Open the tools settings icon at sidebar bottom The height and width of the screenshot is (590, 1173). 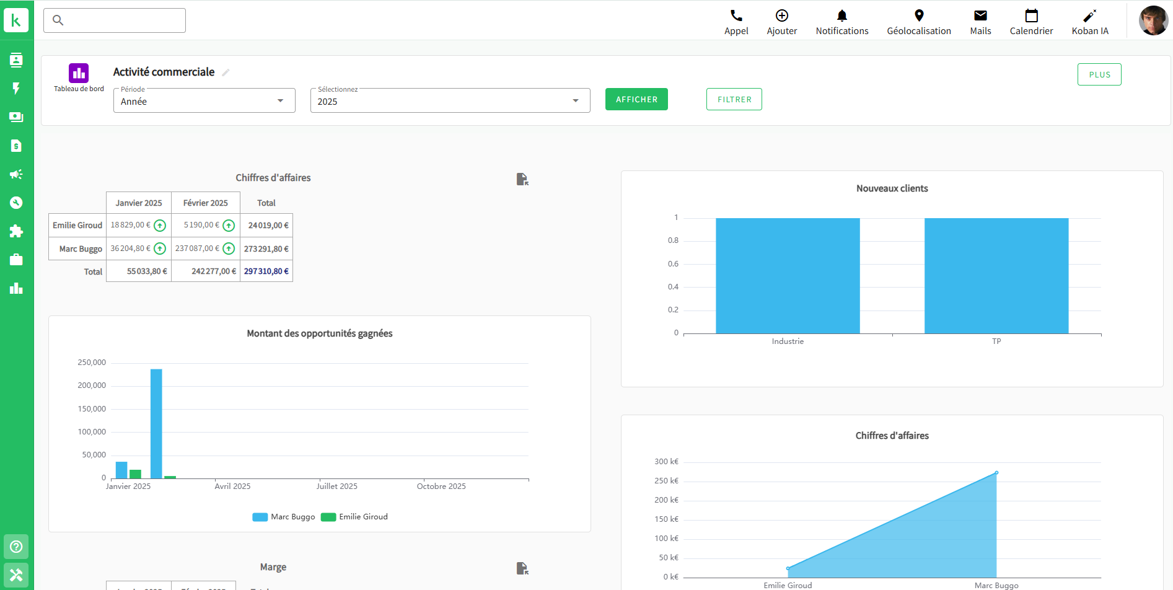click(x=16, y=575)
